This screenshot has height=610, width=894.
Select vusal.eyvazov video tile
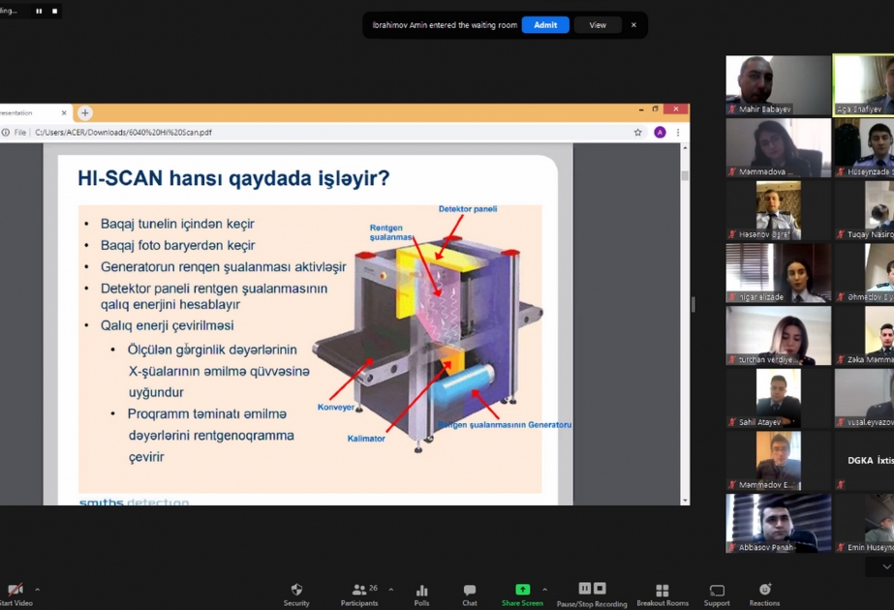click(864, 399)
